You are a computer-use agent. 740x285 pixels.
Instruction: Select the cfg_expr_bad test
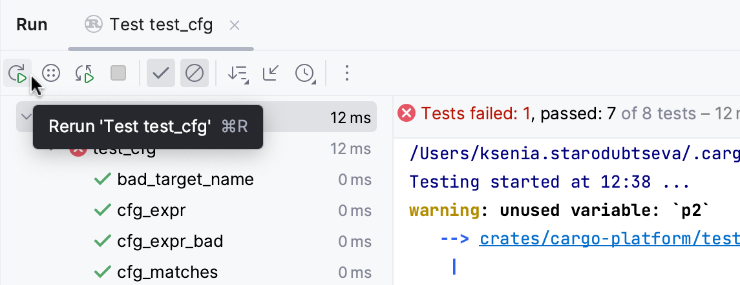pyautogui.click(x=170, y=241)
